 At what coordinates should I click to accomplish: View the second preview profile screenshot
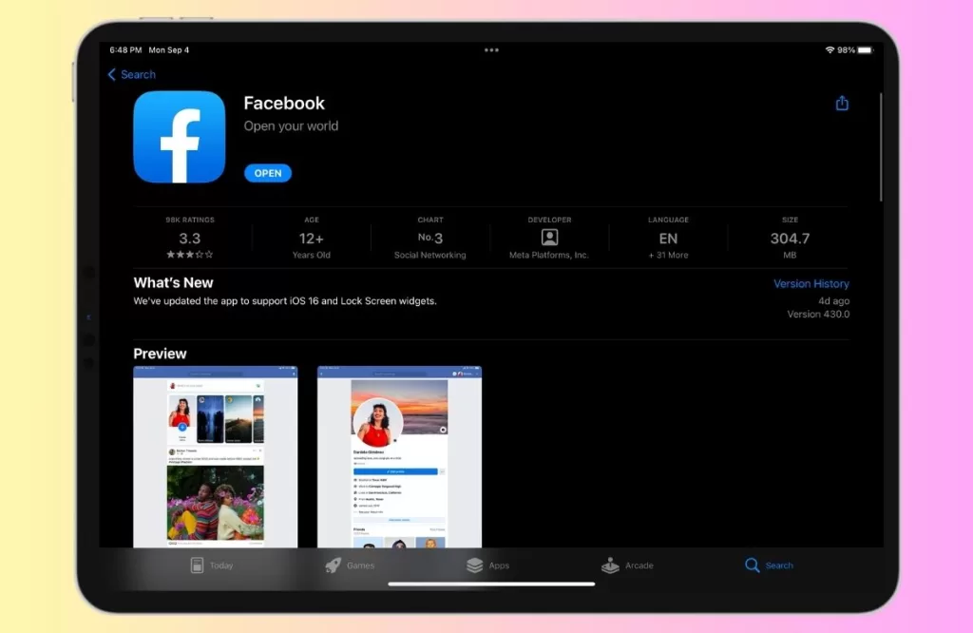399,457
